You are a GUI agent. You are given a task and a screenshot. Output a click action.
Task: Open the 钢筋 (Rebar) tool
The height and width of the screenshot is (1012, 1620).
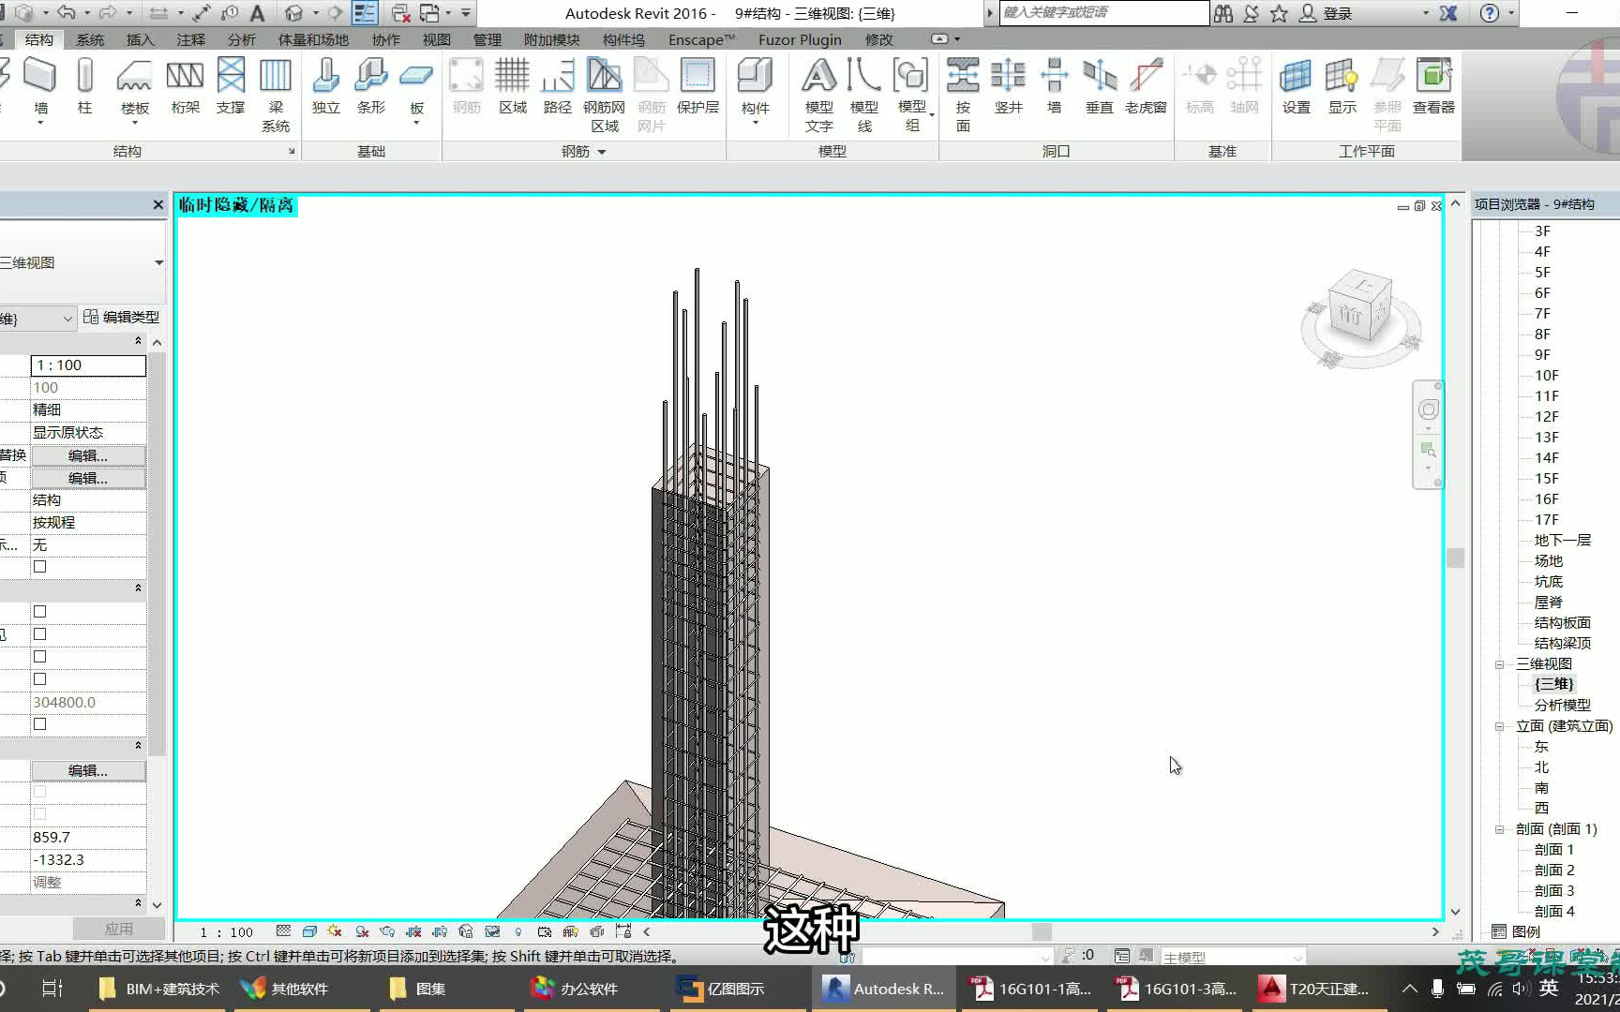coord(466,89)
